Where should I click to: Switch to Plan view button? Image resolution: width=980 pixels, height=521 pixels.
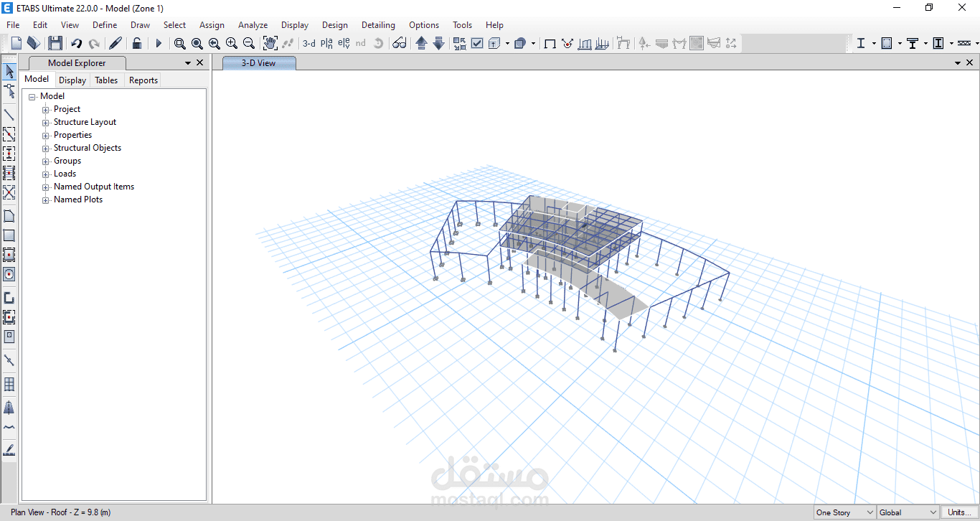(326, 43)
